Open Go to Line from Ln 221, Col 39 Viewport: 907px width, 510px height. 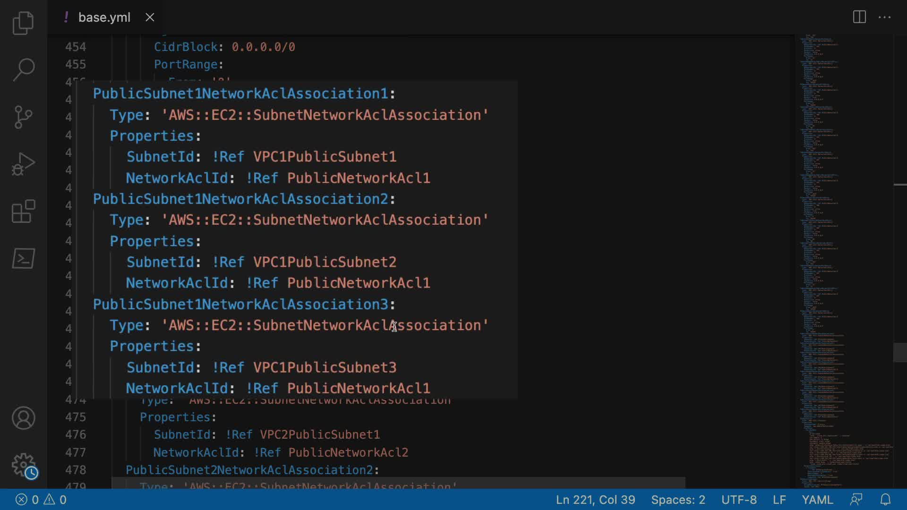point(595,500)
